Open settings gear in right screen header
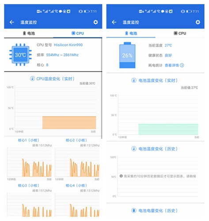Screen dimensions: 209x221 (198, 22)
